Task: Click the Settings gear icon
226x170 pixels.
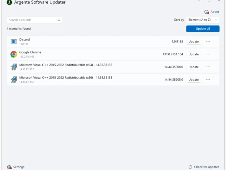Action: (9, 167)
